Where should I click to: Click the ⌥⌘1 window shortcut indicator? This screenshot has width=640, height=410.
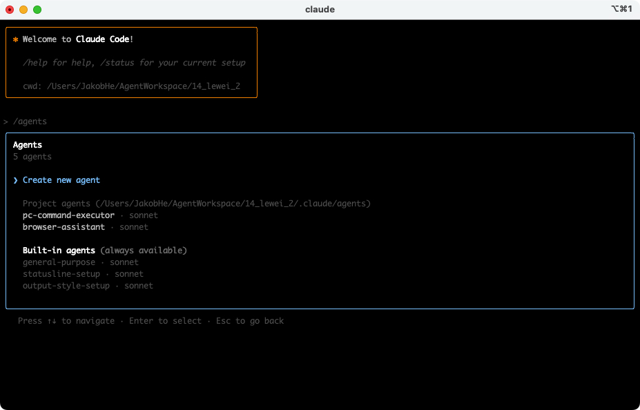point(620,10)
